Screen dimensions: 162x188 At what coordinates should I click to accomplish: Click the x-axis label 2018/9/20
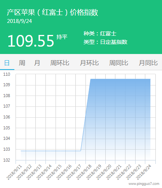tap(104, 172)
